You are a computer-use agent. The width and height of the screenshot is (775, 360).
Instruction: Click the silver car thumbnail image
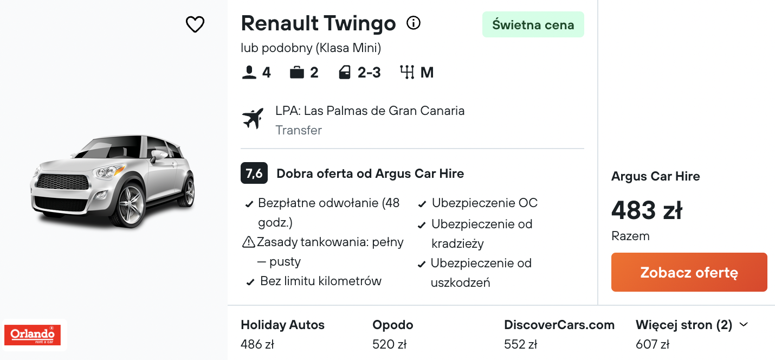point(113,181)
